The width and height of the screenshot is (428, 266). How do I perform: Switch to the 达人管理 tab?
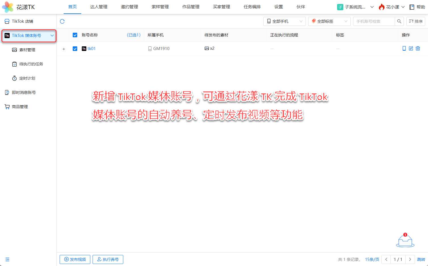[x=99, y=7]
